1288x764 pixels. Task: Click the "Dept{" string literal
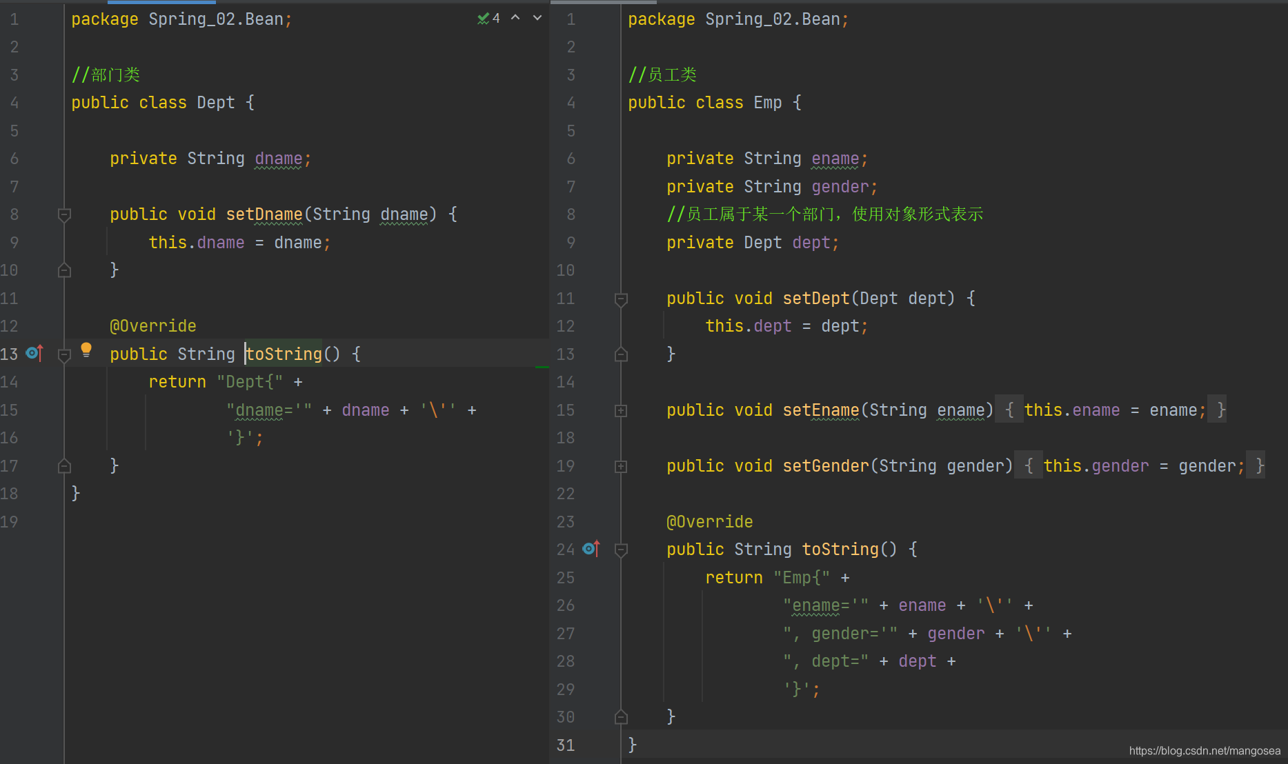[250, 382]
